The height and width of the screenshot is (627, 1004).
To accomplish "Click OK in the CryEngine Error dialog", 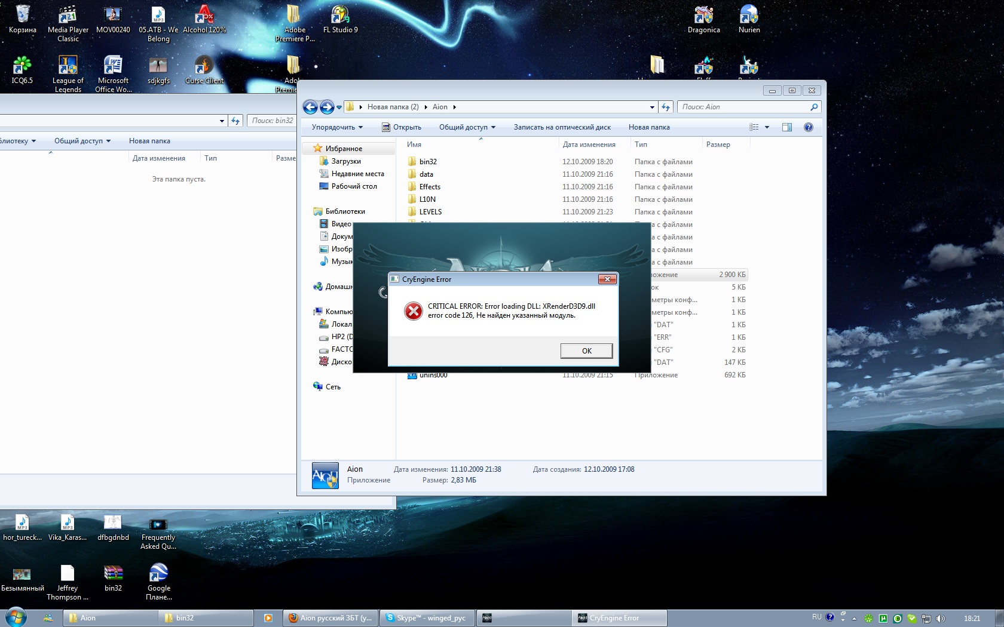I will (x=586, y=351).
